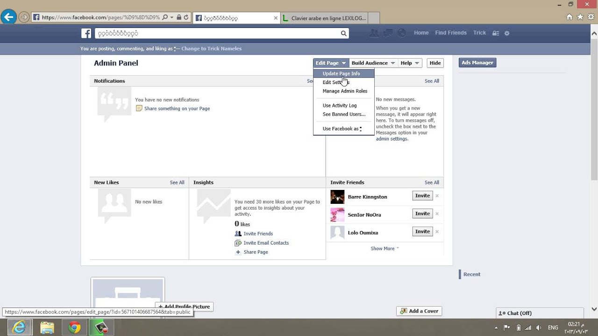This screenshot has height=336, width=598.
Task: Click See All in New Likes
Action: point(177,182)
